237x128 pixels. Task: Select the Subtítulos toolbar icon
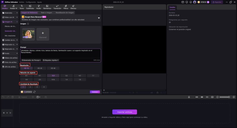click(30, 7)
